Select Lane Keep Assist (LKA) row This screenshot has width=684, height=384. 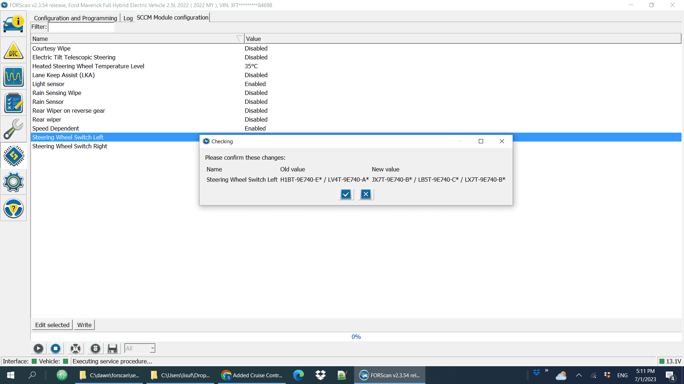(356, 75)
